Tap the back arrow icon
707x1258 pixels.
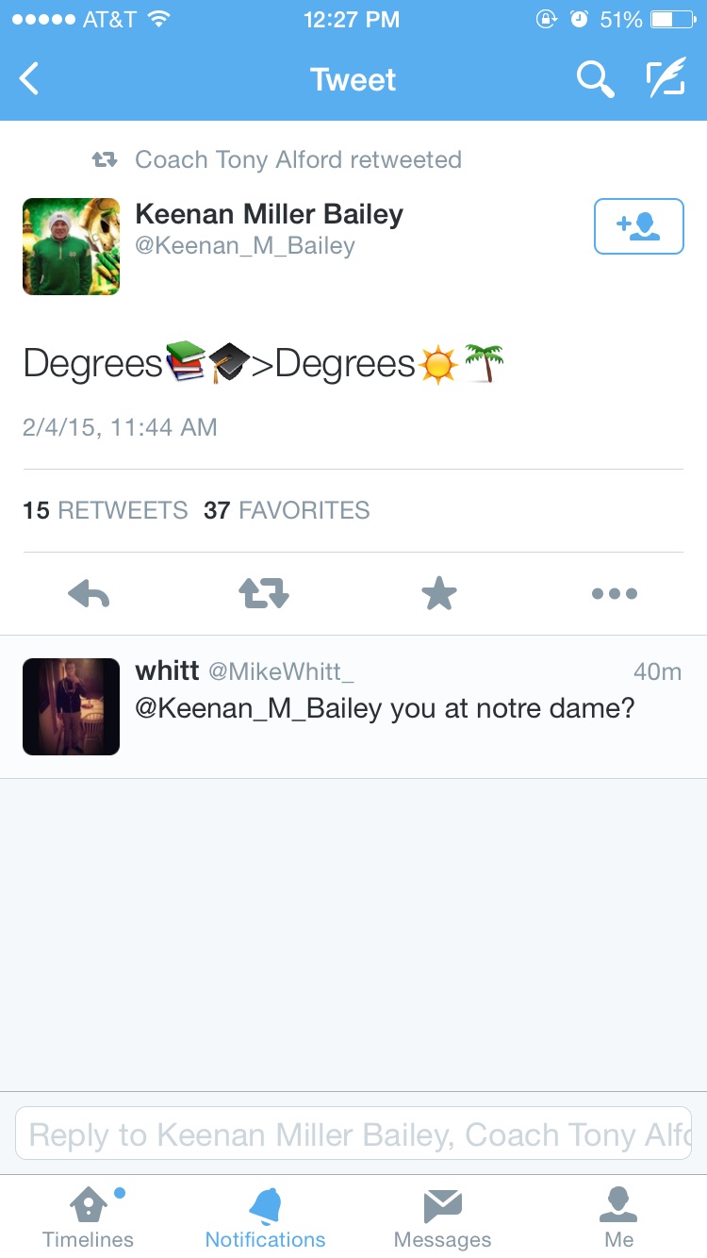pos(30,79)
